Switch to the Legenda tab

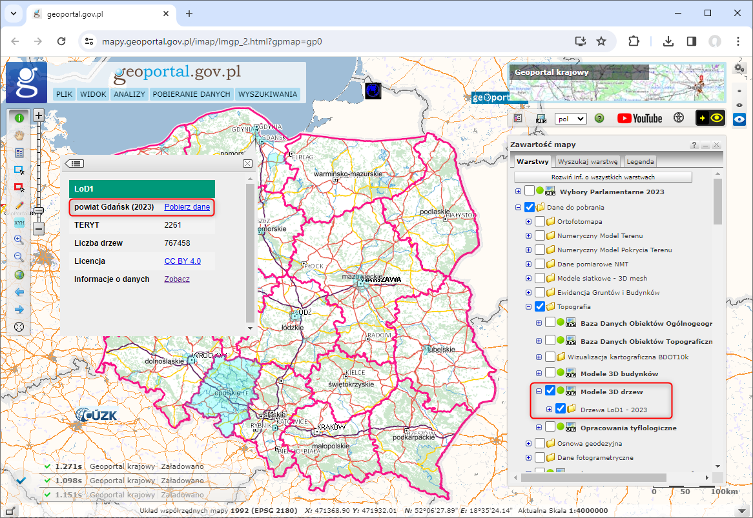(640, 161)
